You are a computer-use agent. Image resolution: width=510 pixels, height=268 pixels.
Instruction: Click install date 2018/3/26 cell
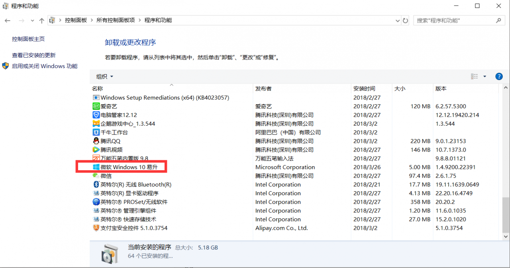pos(367,167)
